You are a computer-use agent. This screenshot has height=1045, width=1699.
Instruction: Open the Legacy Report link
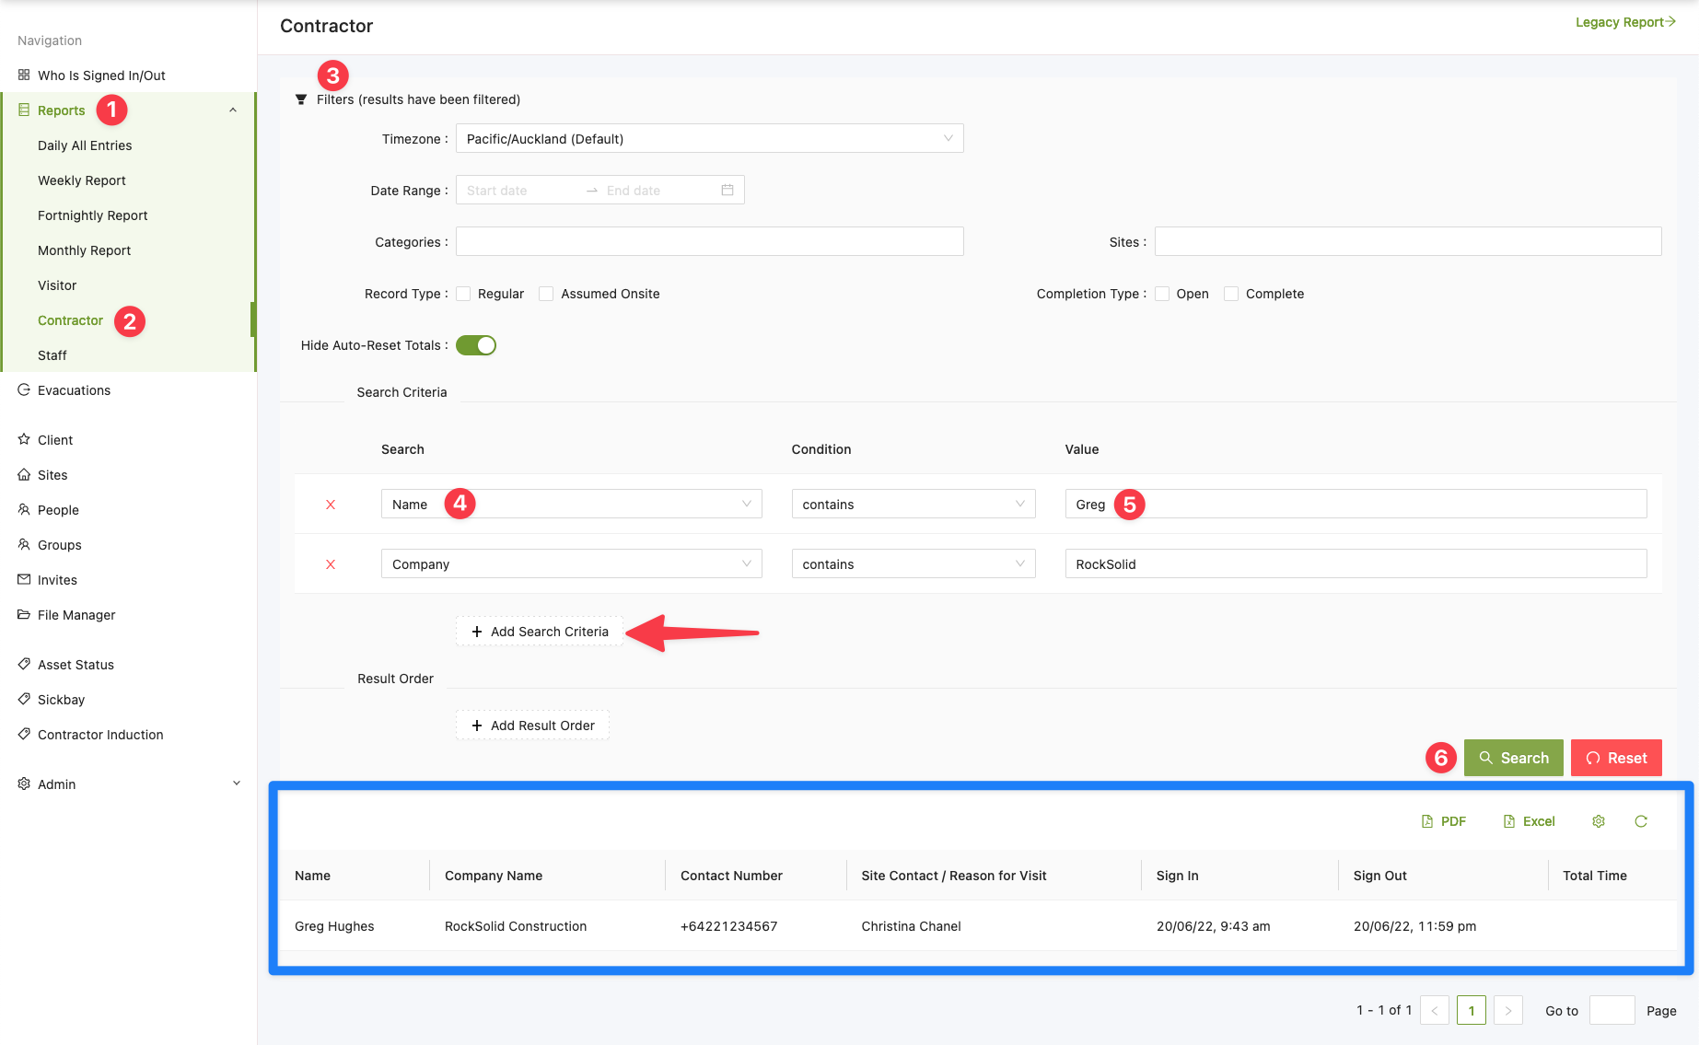tap(1624, 22)
